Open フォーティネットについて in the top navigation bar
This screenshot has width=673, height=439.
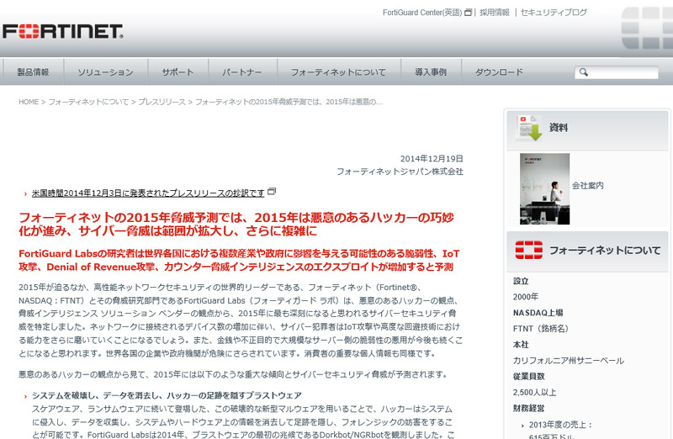[338, 72]
